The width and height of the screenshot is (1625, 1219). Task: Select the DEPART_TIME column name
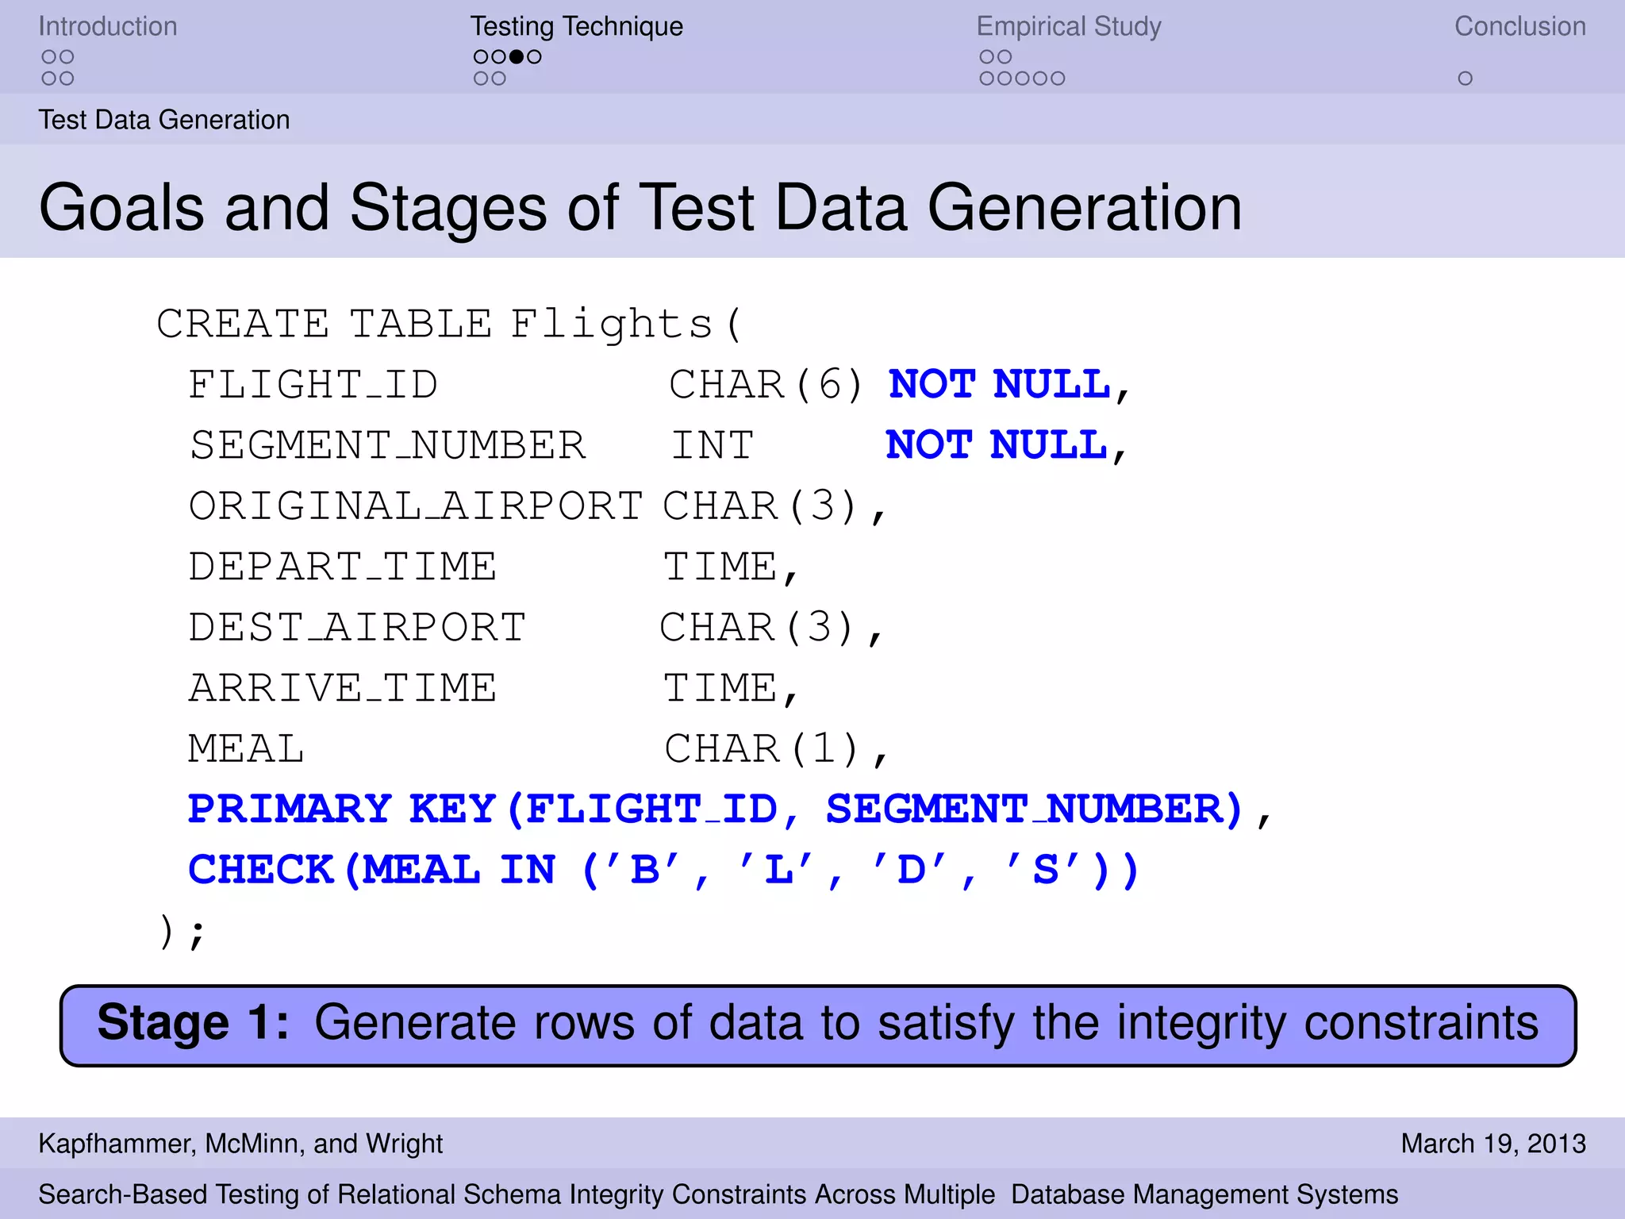coord(342,567)
